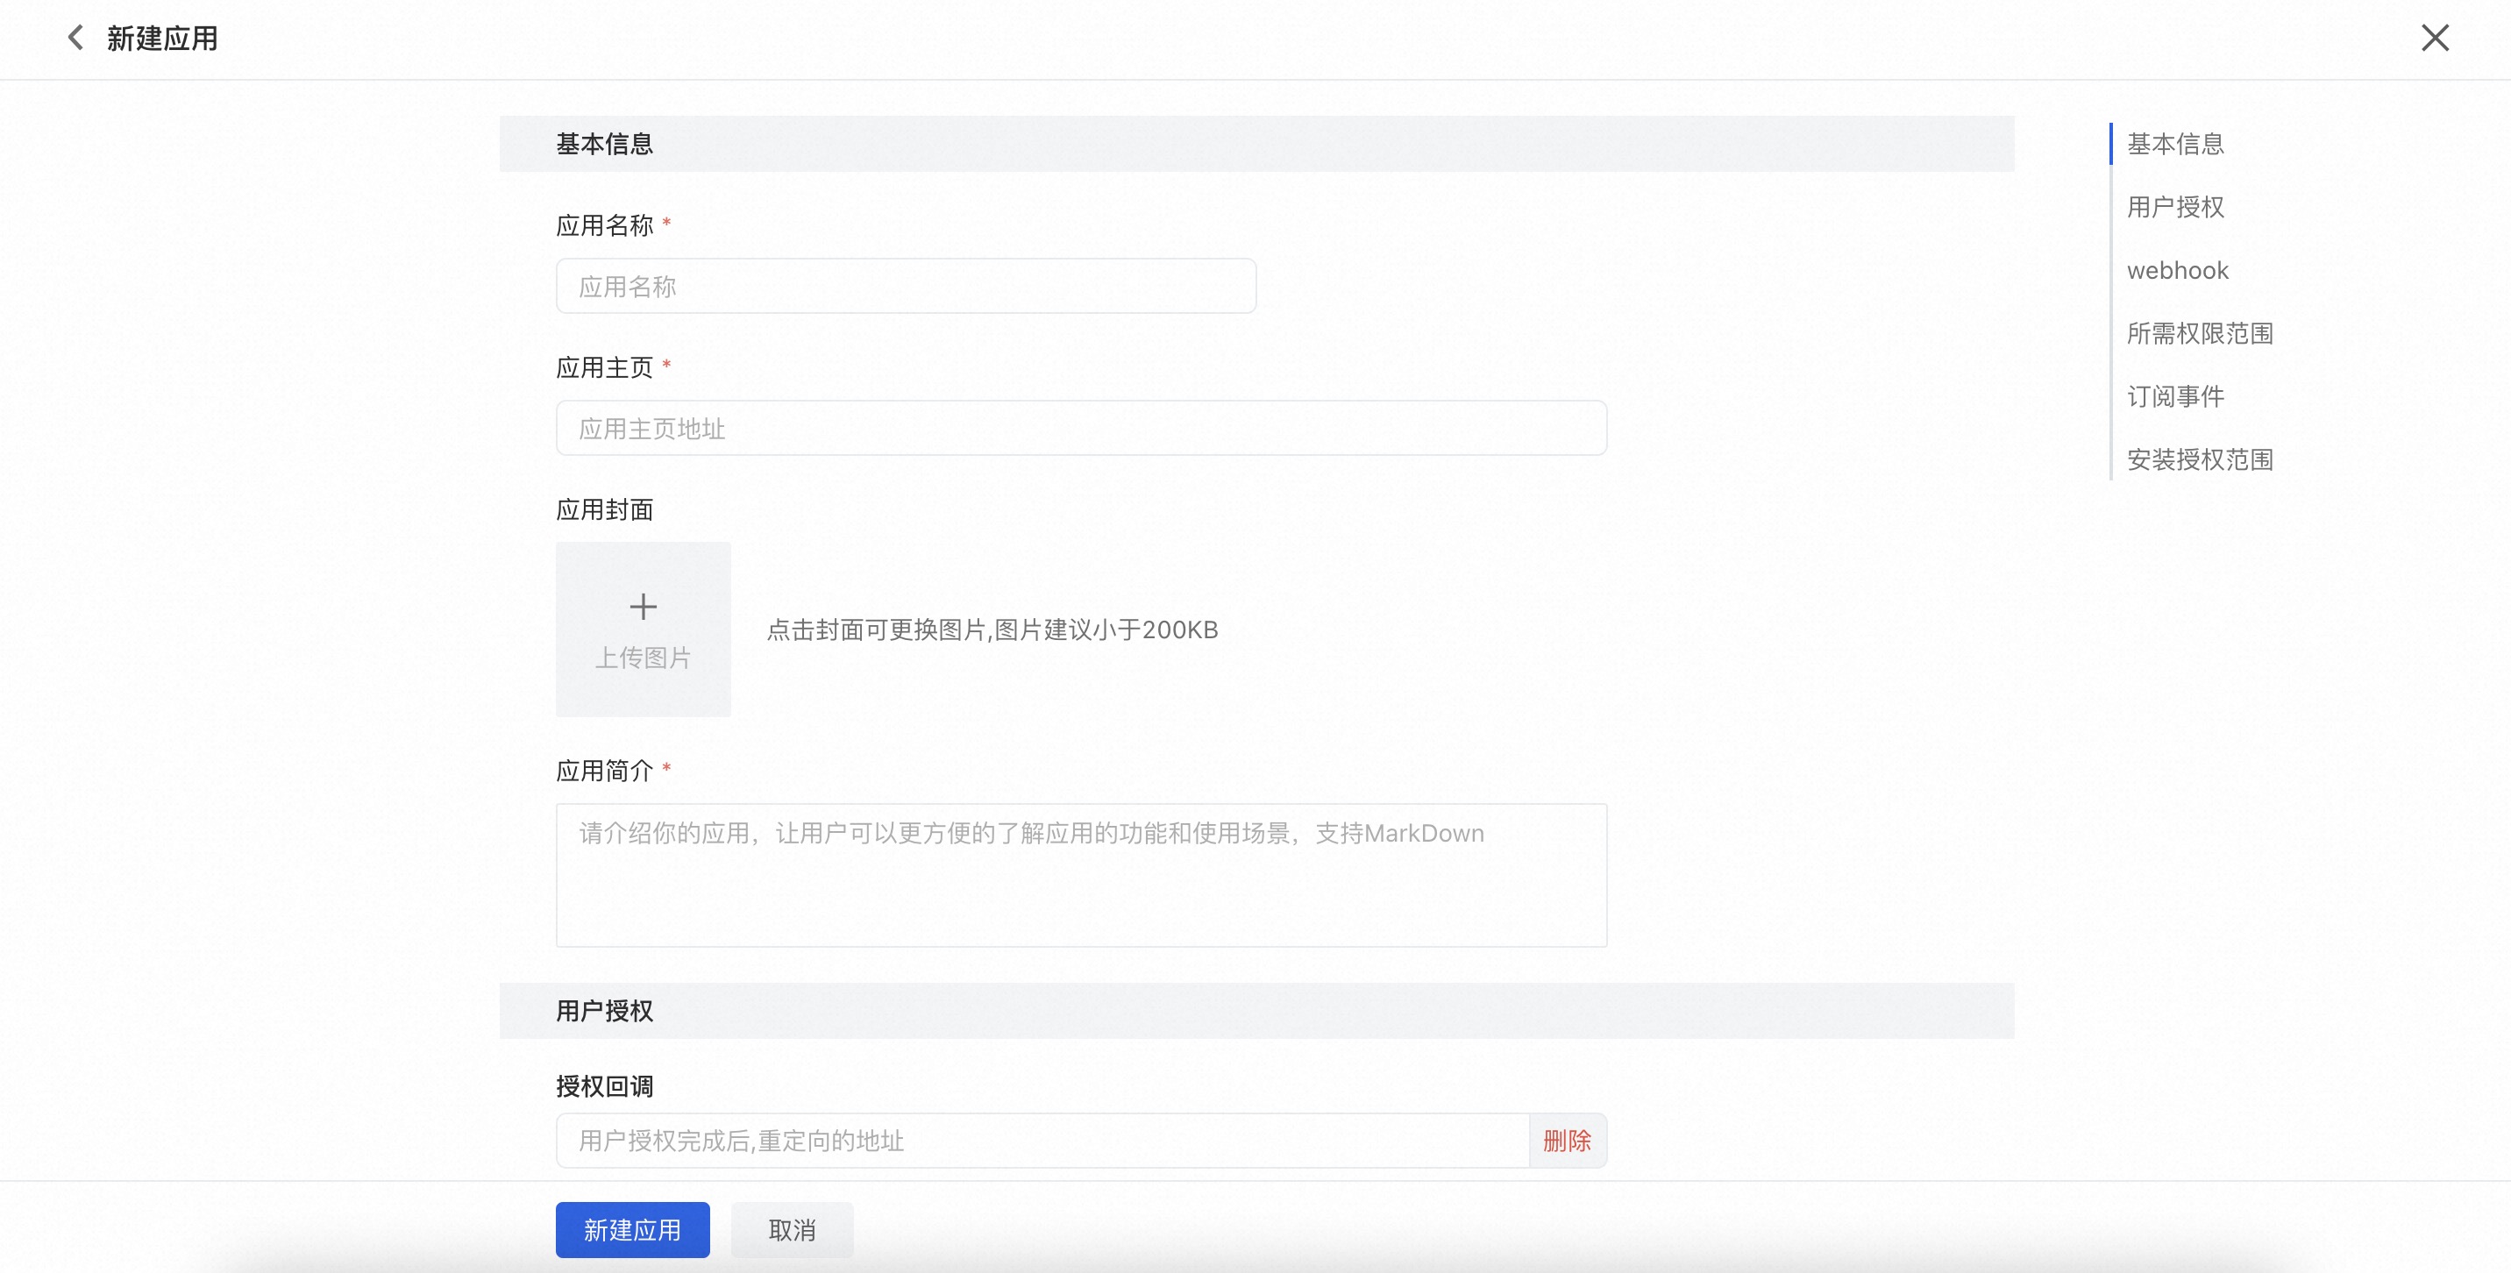Viewport: 2511px width, 1273px height.
Task: Click the 新建应用 page title text
Action: coord(162,38)
